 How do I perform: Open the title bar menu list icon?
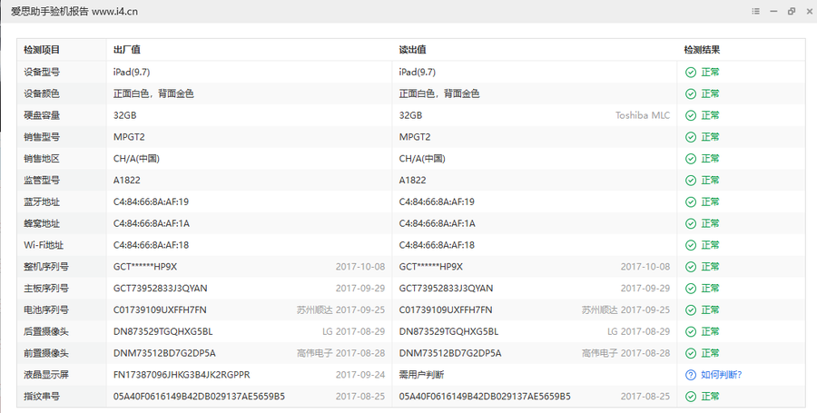click(755, 11)
